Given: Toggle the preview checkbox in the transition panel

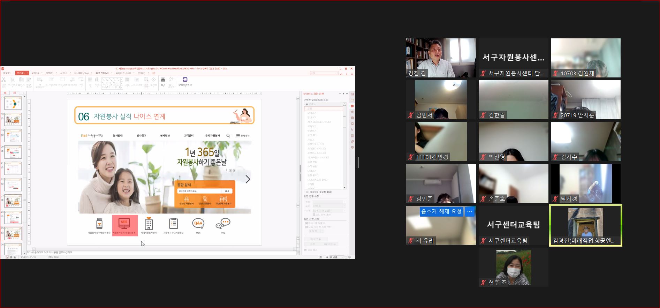Looking at the screenshot, I should click(305, 250).
